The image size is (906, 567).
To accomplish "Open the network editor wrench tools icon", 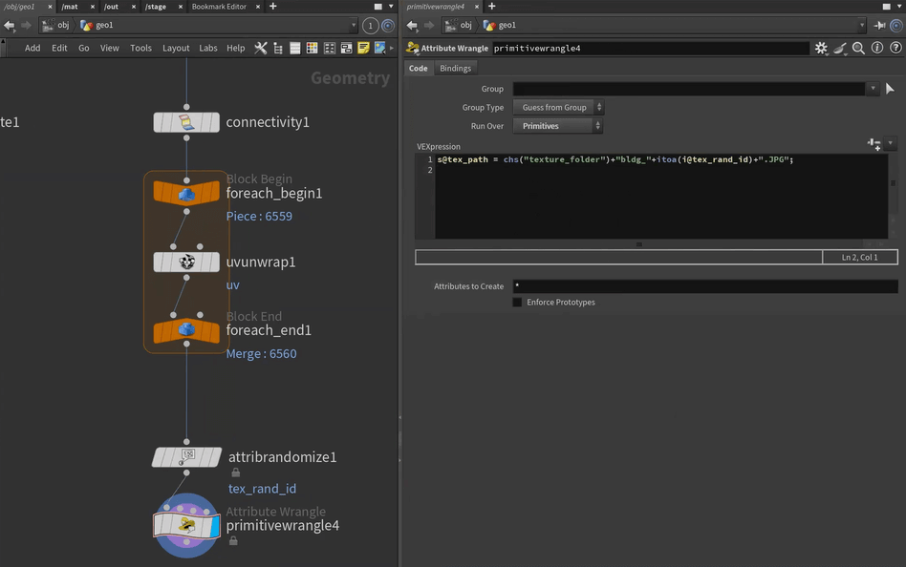I will tap(260, 48).
